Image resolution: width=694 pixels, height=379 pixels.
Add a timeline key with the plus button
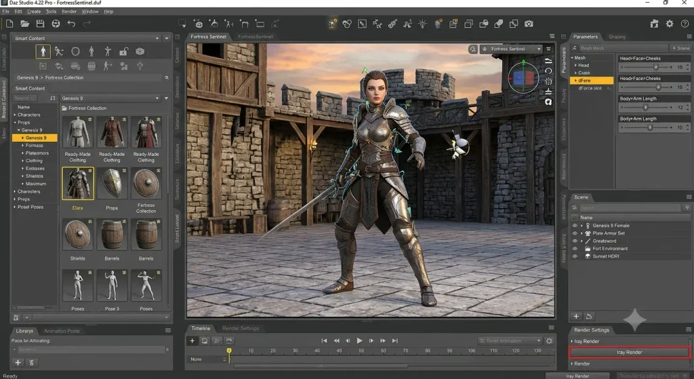pyautogui.click(x=192, y=341)
